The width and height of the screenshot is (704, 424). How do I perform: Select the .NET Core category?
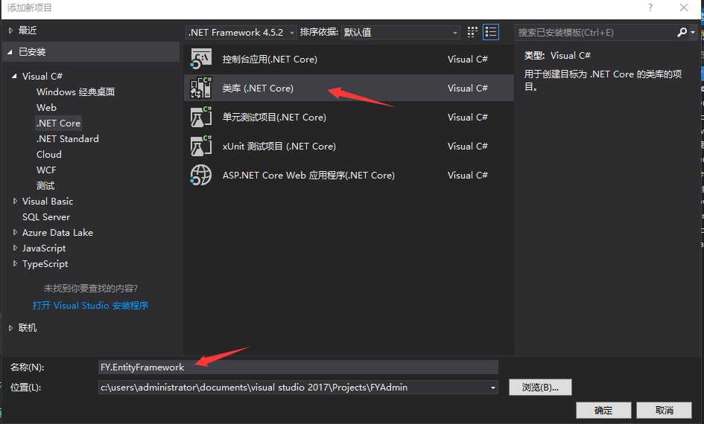coord(58,123)
